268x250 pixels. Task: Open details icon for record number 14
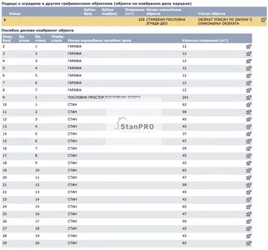[249, 134]
